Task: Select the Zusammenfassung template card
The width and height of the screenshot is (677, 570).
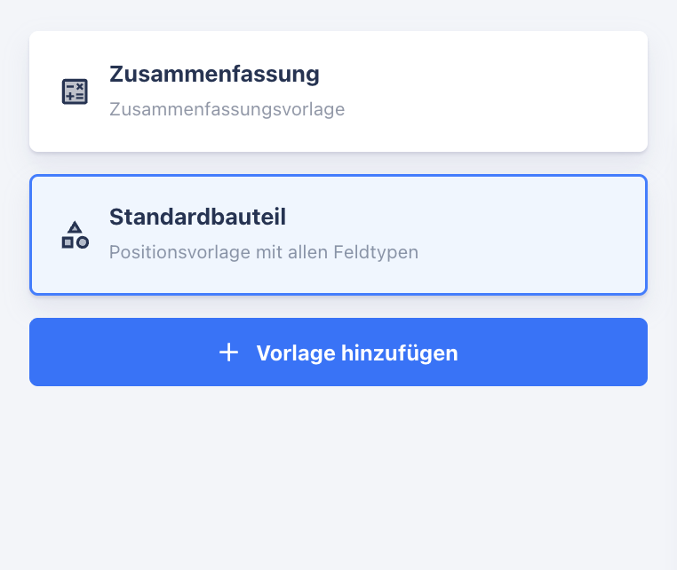Action: tap(338, 91)
